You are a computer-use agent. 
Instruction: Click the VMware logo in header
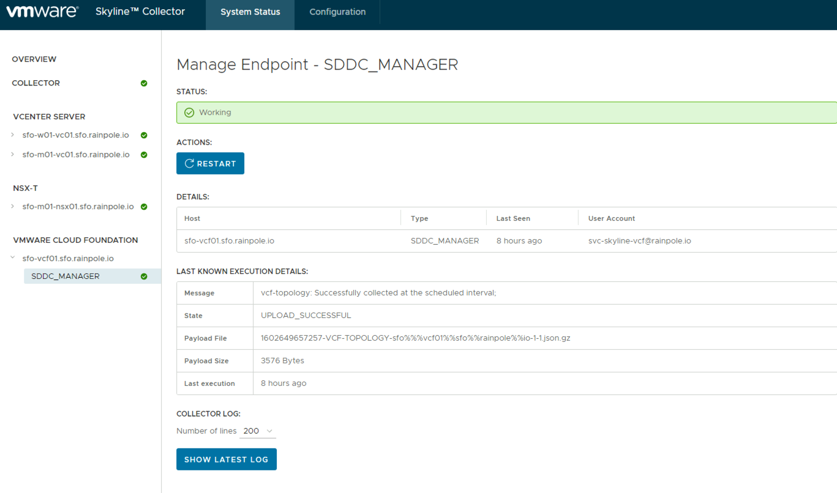point(42,12)
